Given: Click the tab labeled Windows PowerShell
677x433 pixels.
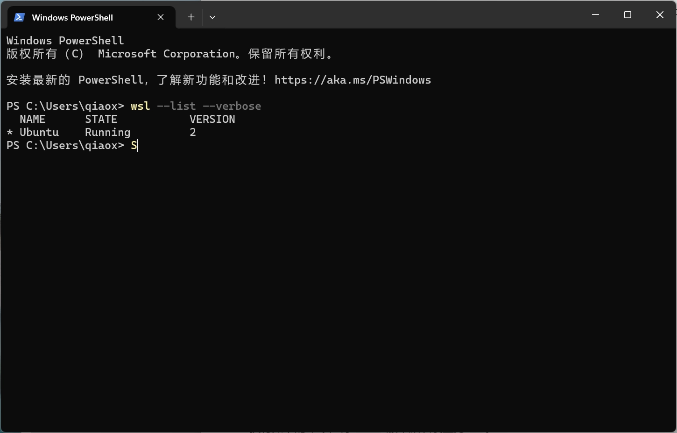Looking at the screenshot, I should [72, 17].
